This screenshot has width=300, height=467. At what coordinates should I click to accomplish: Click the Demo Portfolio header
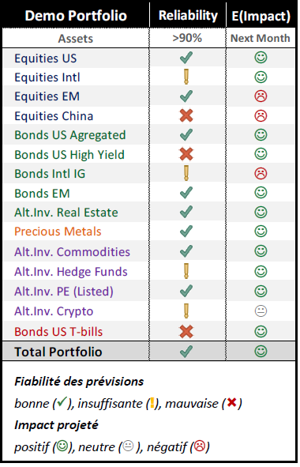click(76, 16)
